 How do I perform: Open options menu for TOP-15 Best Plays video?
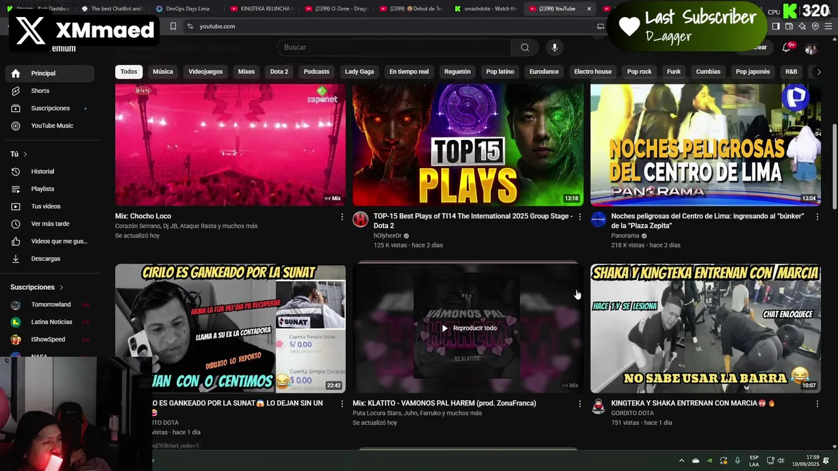pos(579,217)
